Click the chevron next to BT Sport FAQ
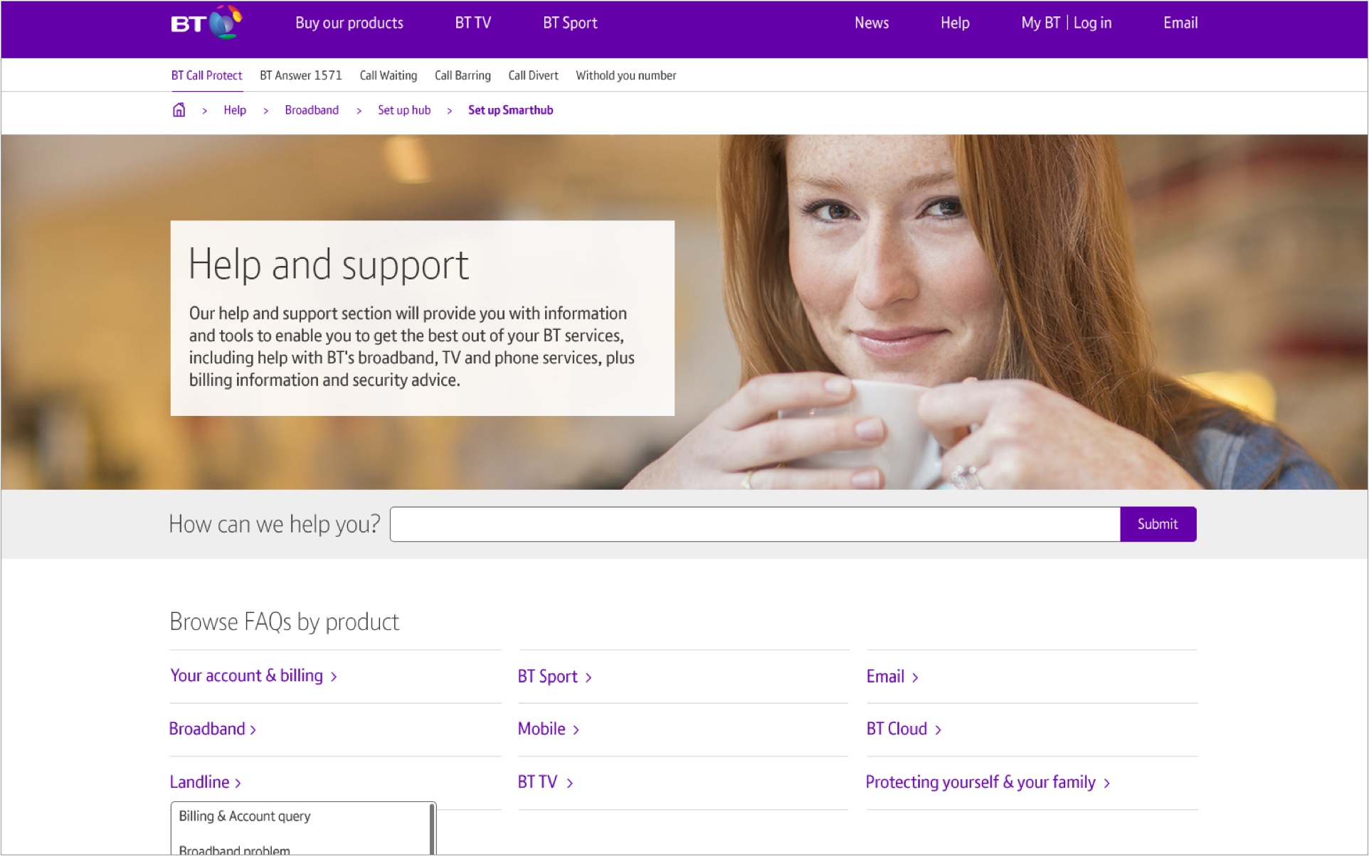The image size is (1369, 856). 588,678
